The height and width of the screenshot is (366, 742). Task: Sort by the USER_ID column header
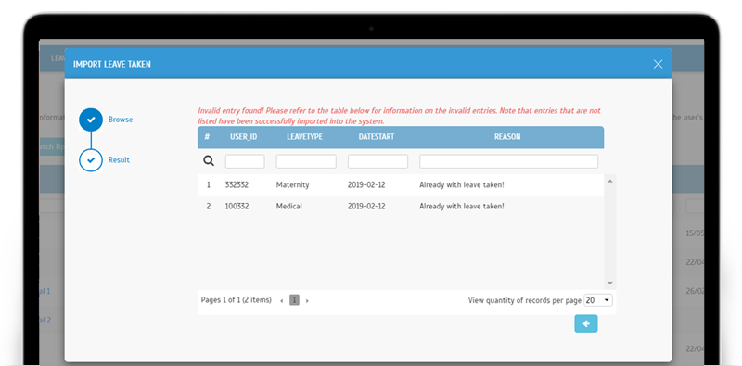click(243, 136)
